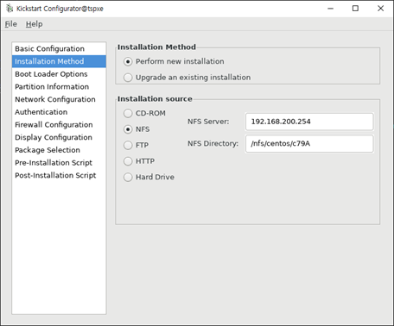The image size is (394, 326).
Task: Choose Upgrade an existing installation option
Action: click(128, 78)
